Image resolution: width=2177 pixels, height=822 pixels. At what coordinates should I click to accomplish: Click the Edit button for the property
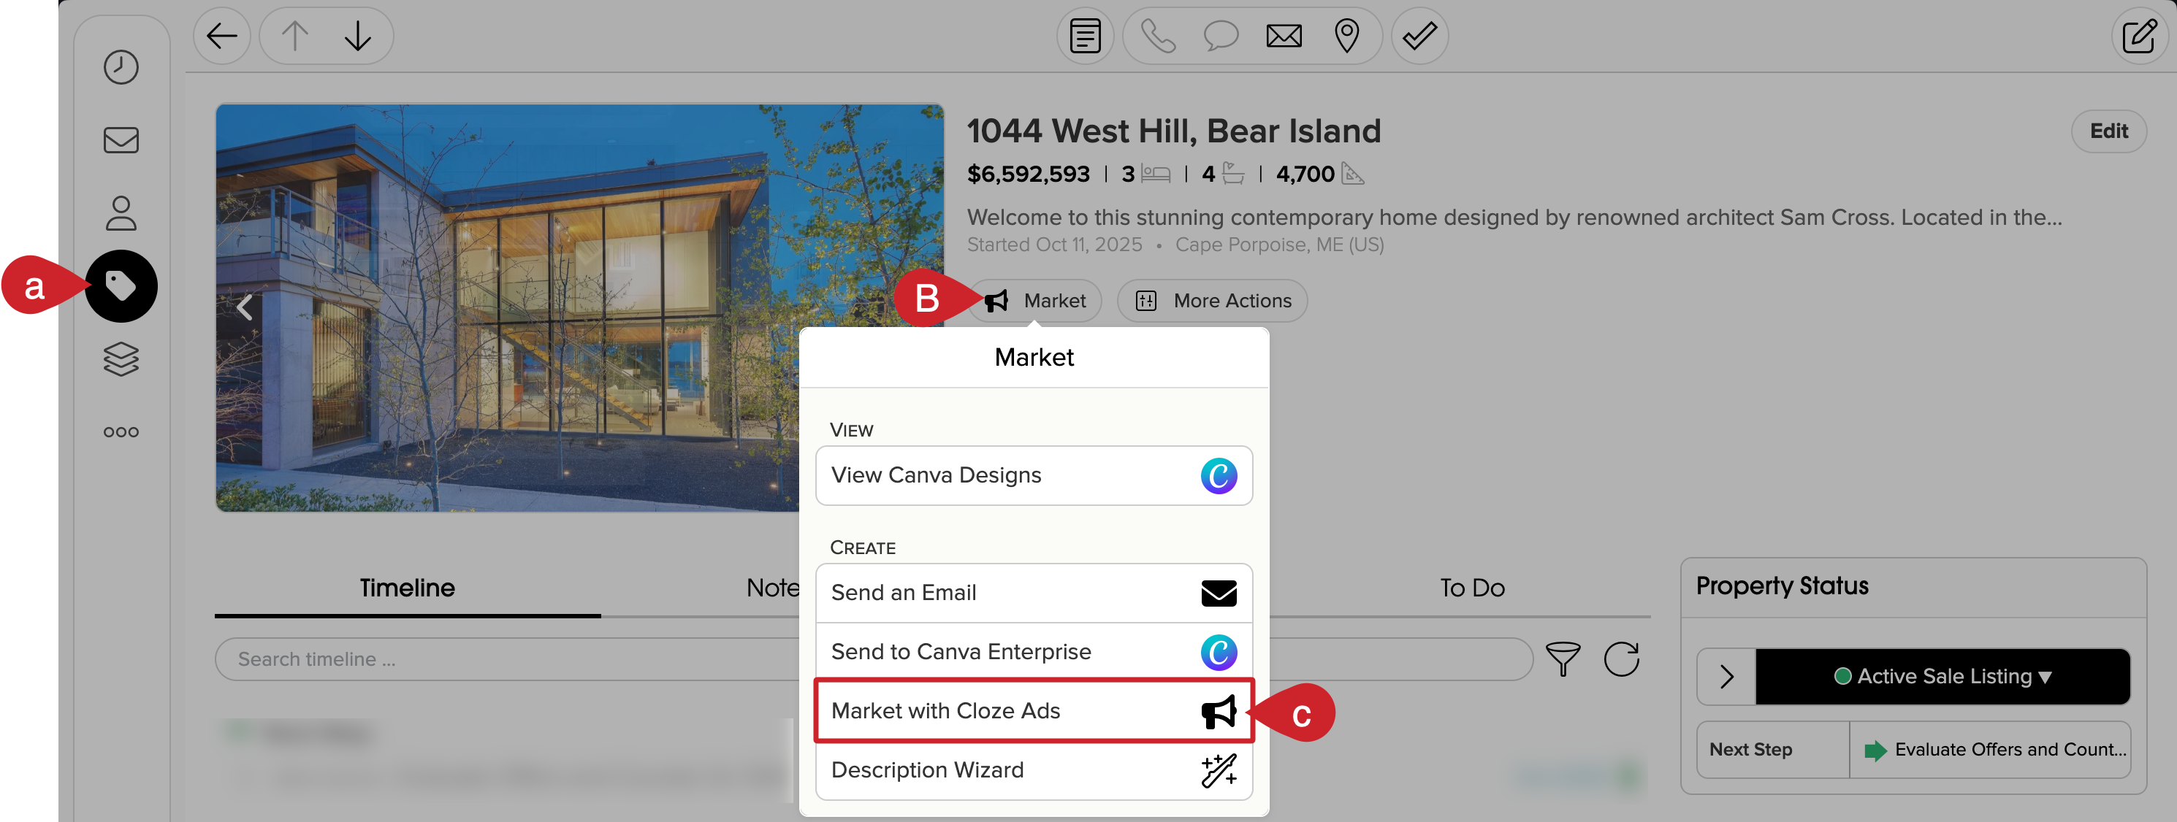[2108, 131]
